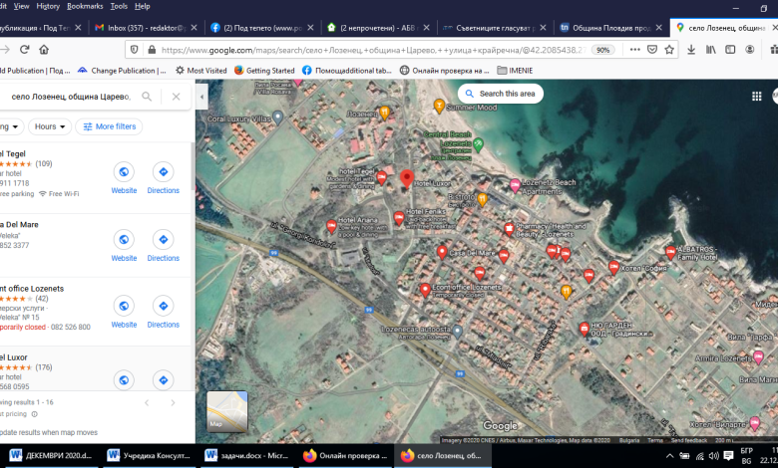The height and width of the screenshot is (468, 778).
Task: Open taskbar volume control icon
Action: click(x=713, y=456)
